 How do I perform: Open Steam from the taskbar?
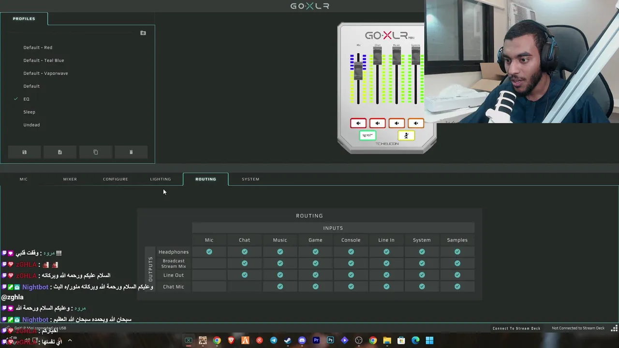[288, 340]
